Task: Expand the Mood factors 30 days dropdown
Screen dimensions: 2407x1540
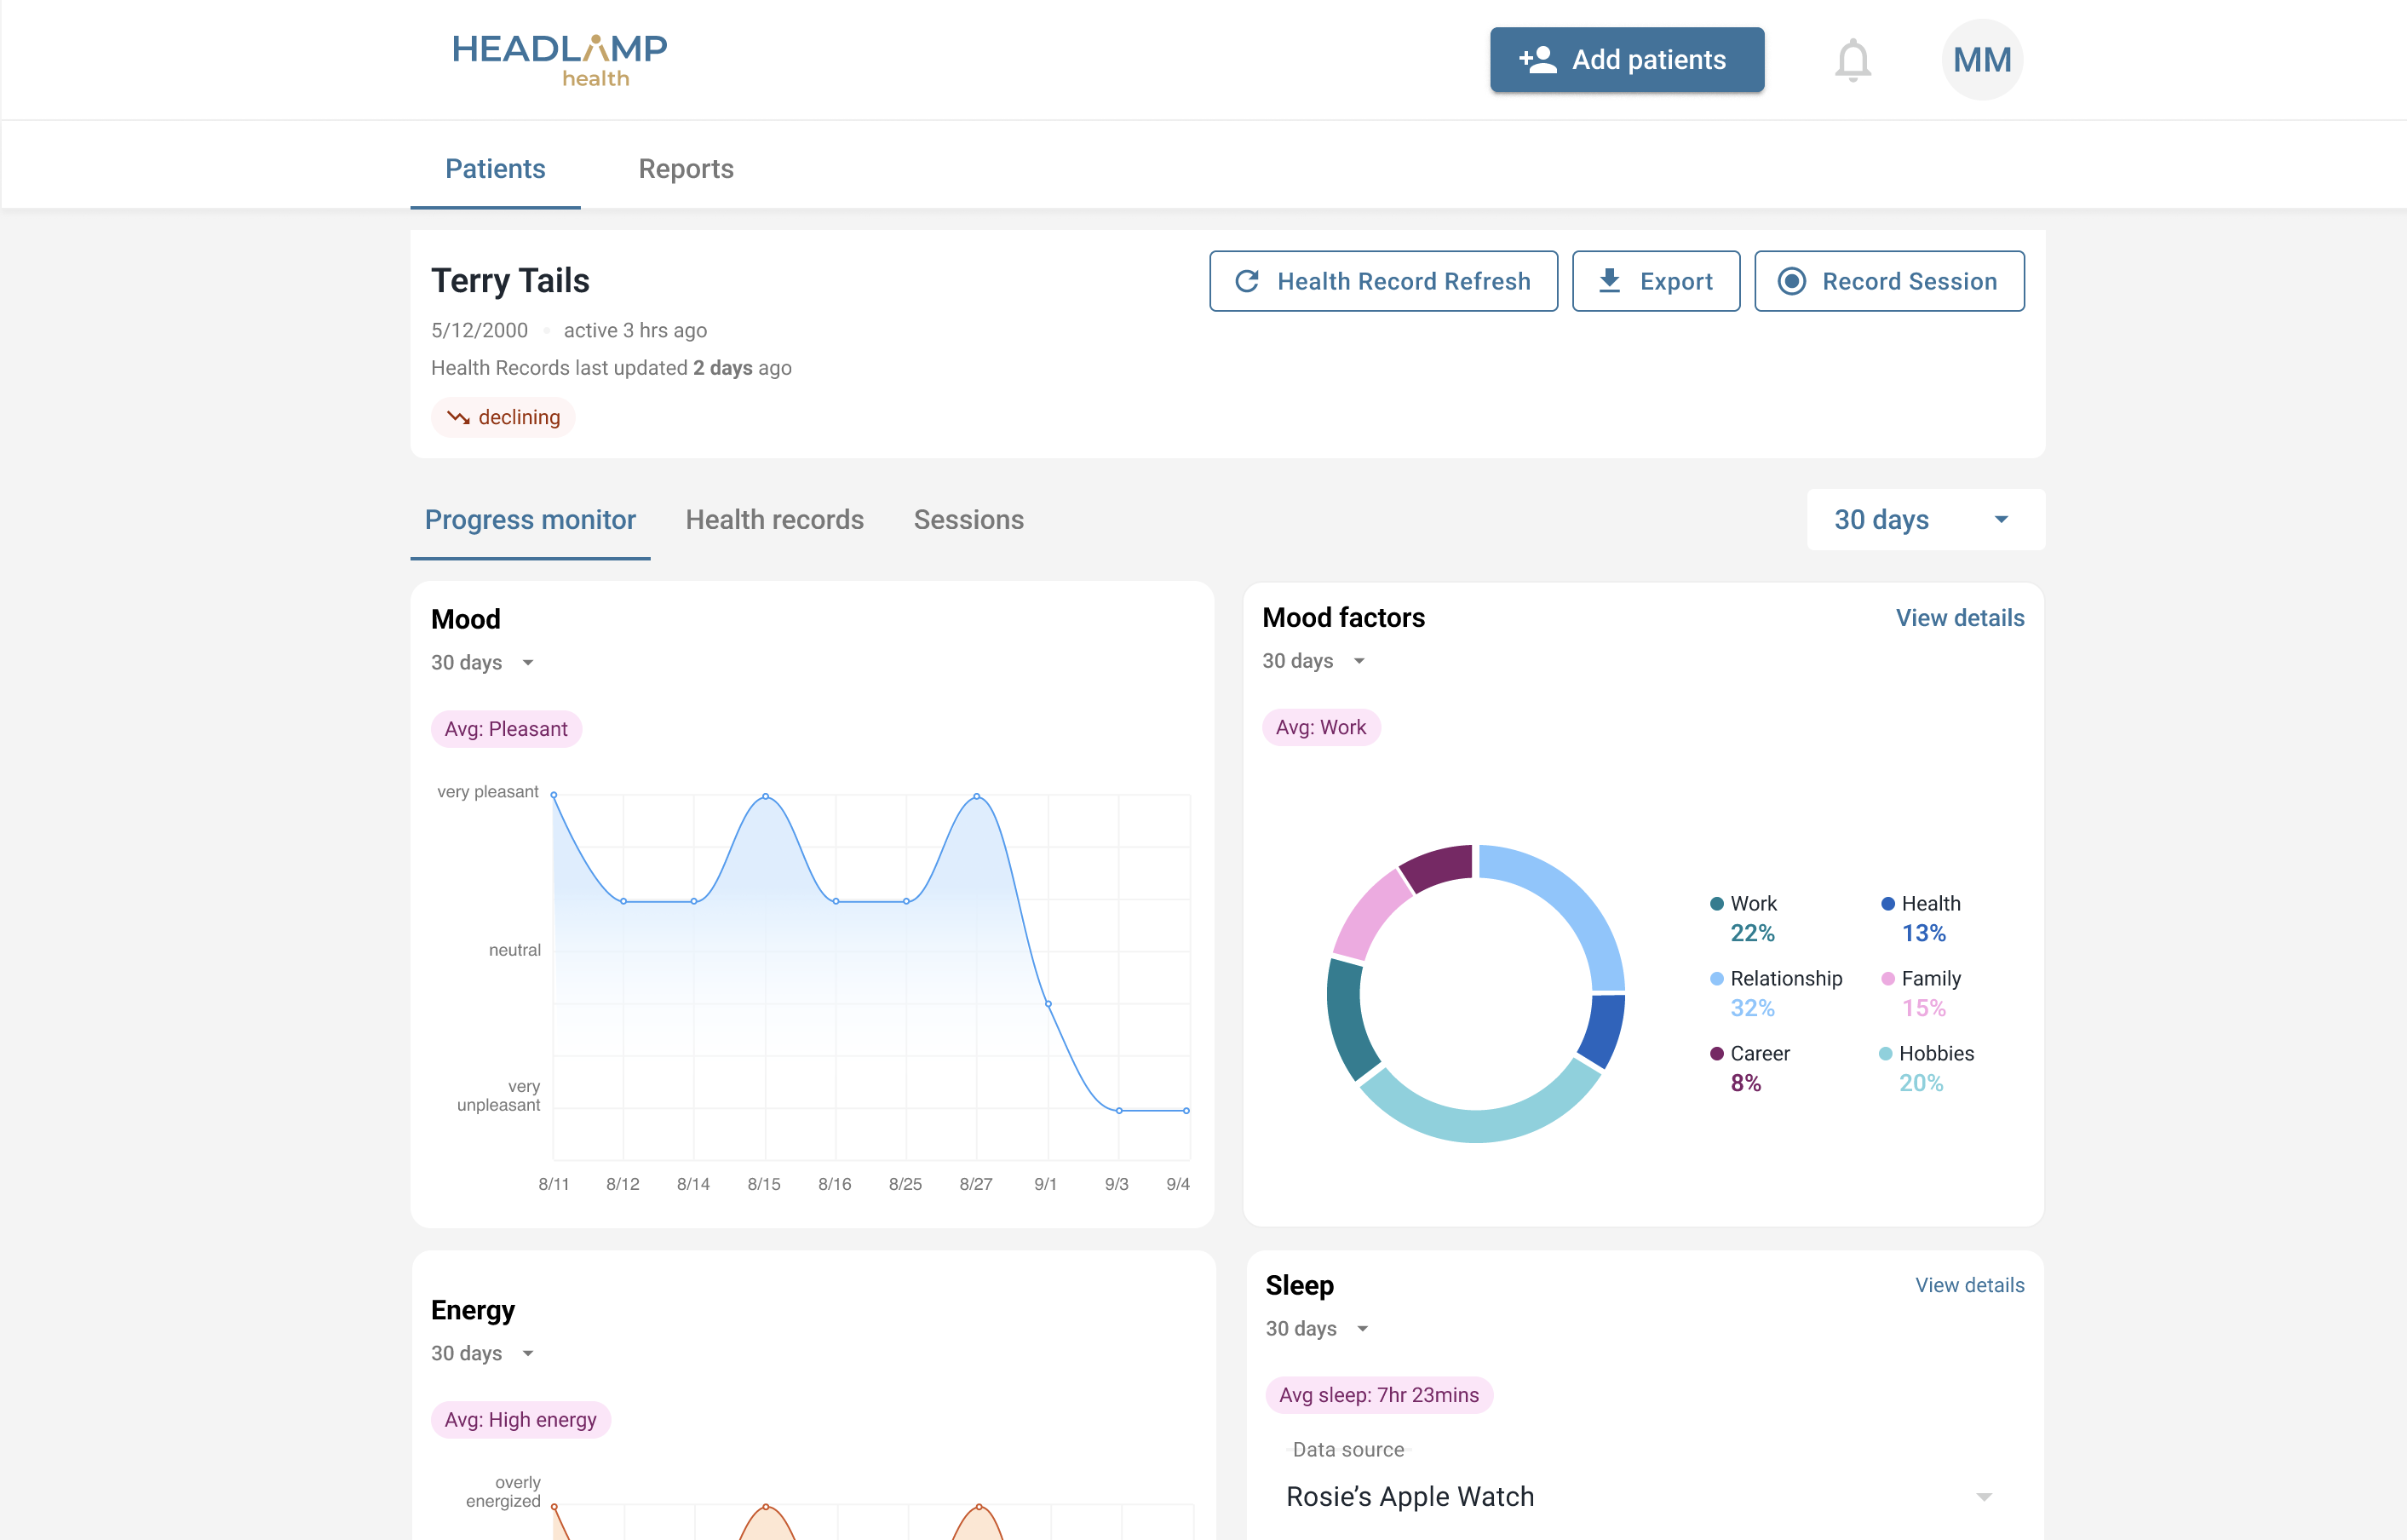Action: point(1314,661)
